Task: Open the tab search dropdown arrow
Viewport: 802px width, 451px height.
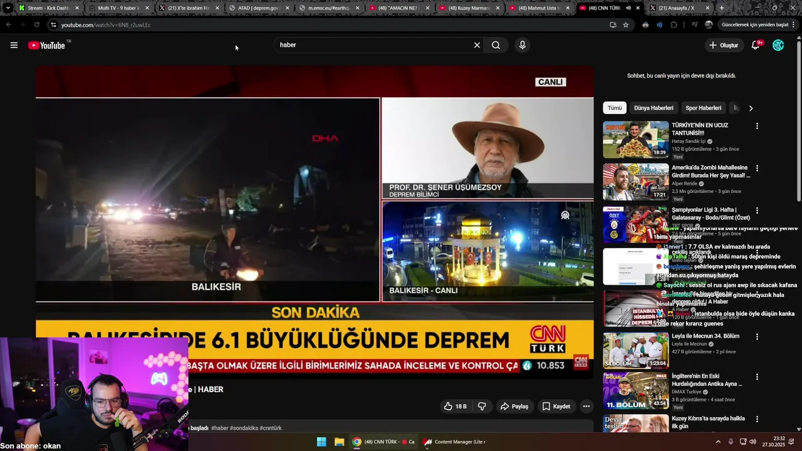Action: 8,8
